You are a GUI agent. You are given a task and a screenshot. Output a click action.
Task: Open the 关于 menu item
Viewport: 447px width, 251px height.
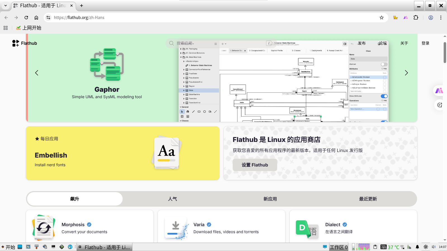pyautogui.click(x=404, y=43)
